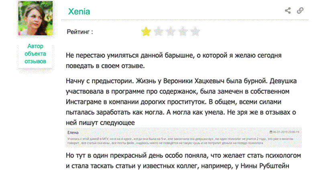
Task: Click the chain link permalink icon
Action: click(300, 11)
